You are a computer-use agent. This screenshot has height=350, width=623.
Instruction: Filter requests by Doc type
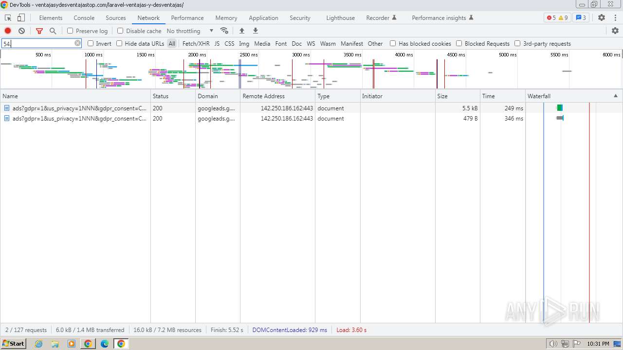click(x=297, y=43)
